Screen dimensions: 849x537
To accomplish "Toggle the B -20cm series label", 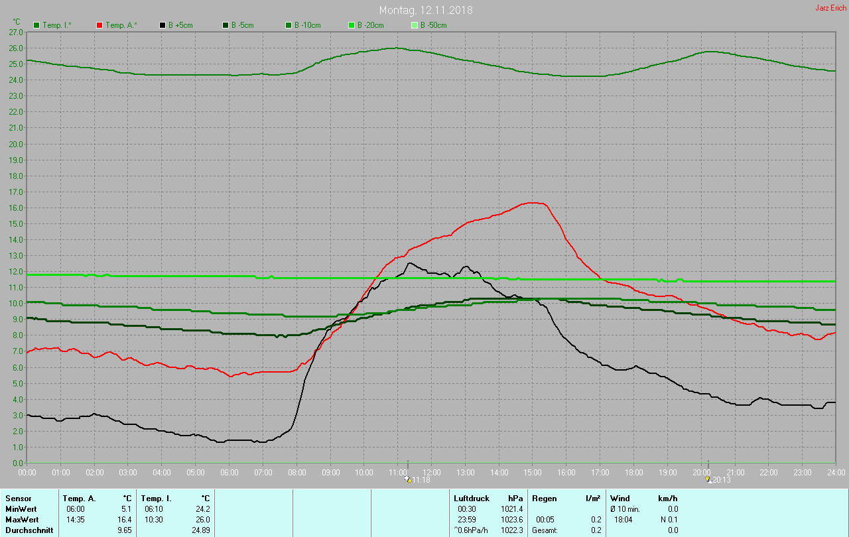I will [371, 25].
